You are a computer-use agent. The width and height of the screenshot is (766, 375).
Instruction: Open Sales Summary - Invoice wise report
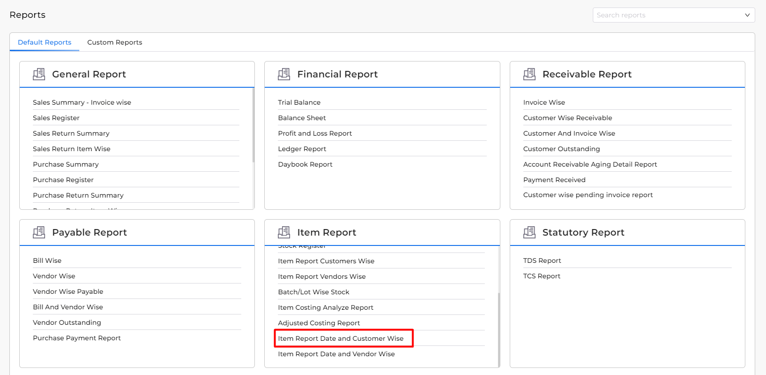pos(82,102)
